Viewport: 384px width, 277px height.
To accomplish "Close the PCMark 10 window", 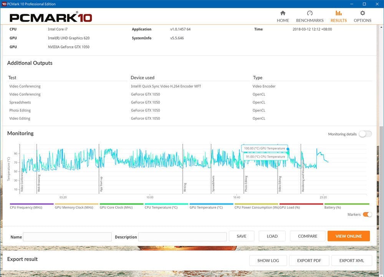I will click(x=377, y=4).
